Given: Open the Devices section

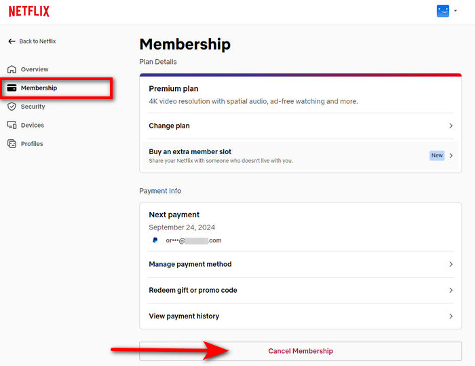Looking at the screenshot, I should [x=32, y=125].
